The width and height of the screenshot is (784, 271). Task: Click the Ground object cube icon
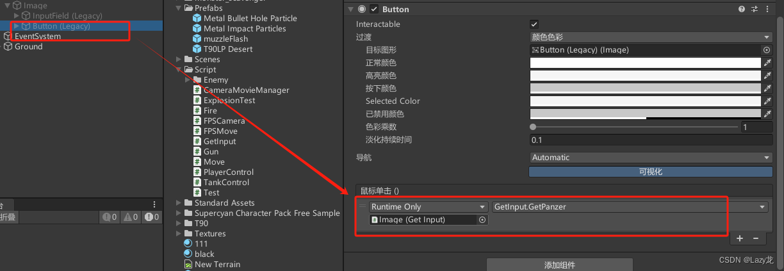coord(8,47)
